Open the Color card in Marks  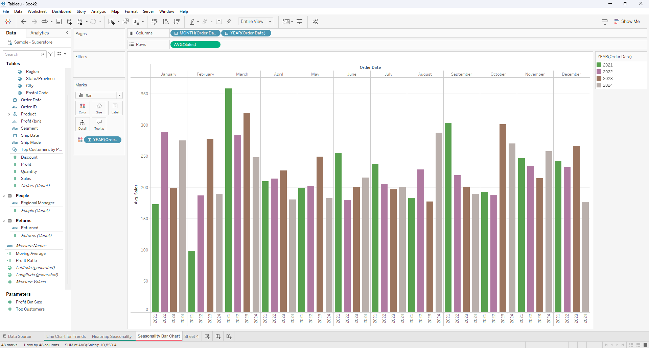83,108
